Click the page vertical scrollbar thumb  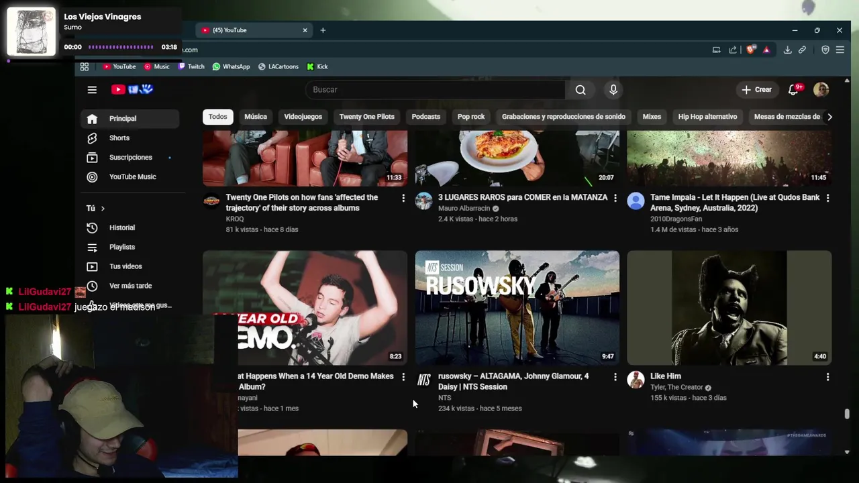[x=847, y=414]
